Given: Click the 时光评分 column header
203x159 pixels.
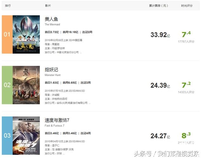Looking at the screenshot, I should [x=187, y=6].
